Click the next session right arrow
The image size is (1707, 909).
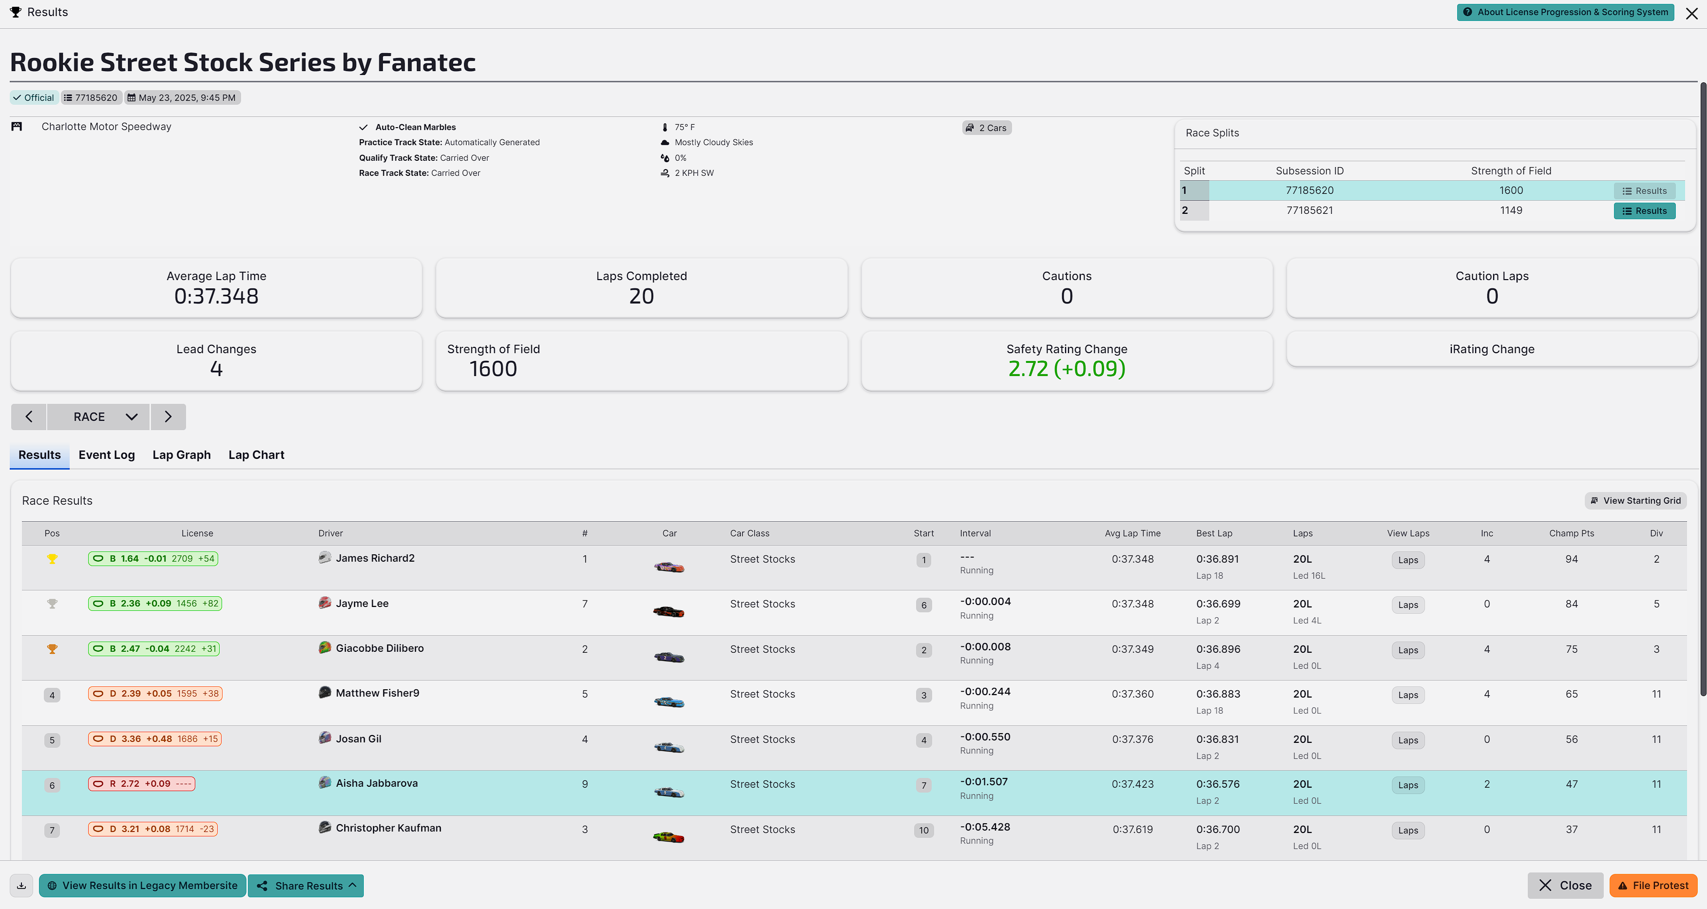pos(168,417)
